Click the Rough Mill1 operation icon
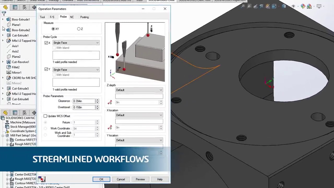The width and height of the screenshot is (334, 188). (x=12, y=144)
